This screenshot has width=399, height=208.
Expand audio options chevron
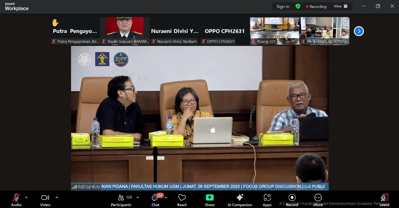tap(26, 197)
